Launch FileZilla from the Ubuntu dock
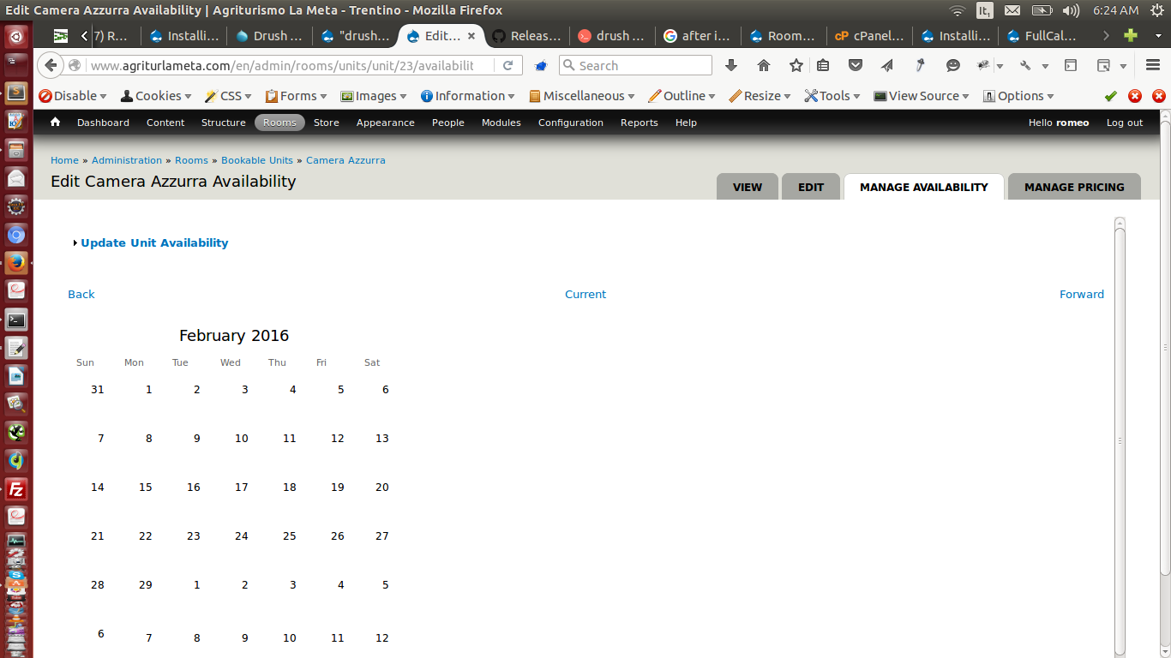Image resolution: width=1171 pixels, height=658 pixels. coord(15,489)
